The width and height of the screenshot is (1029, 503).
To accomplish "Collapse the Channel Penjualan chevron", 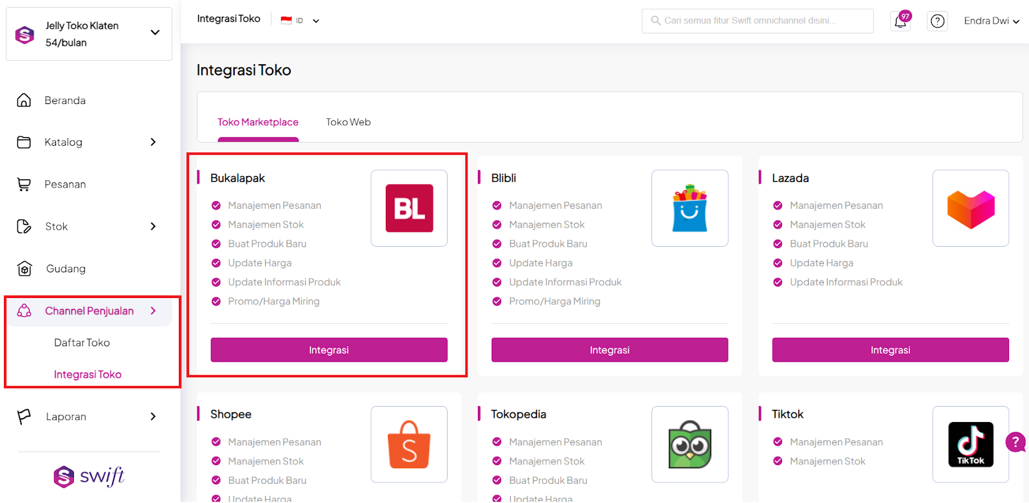I will 153,311.
